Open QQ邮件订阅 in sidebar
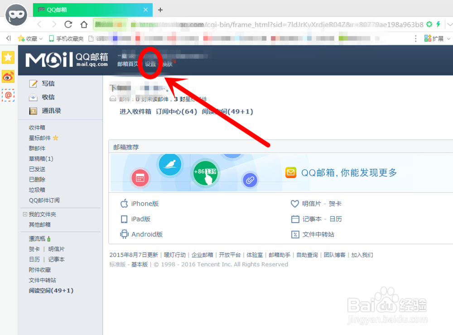453x335 pixels. (x=44, y=200)
